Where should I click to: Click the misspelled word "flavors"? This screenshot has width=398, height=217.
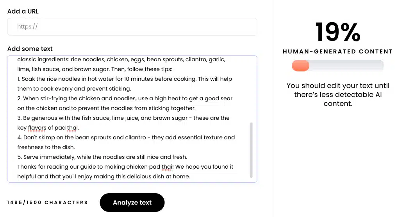[x=37, y=128]
